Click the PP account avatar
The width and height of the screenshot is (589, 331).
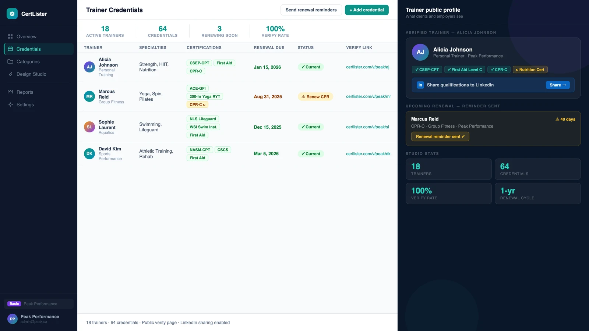pyautogui.click(x=13, y=319)
